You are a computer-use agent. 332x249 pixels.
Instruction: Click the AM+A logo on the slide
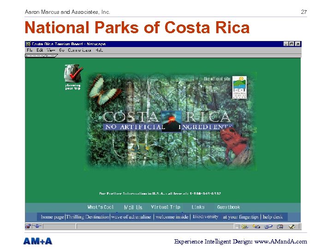pyautogui.click(x=38, y=241)
